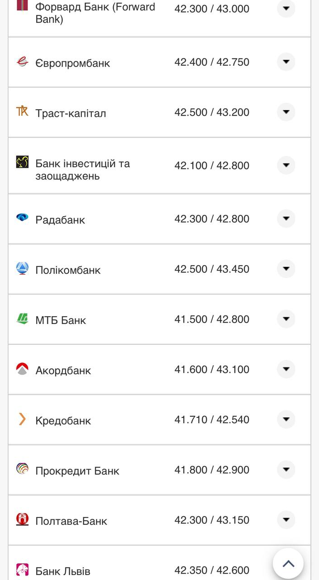
Task: Click the Радабанк blue logo icon
Action: pos(22,217)
